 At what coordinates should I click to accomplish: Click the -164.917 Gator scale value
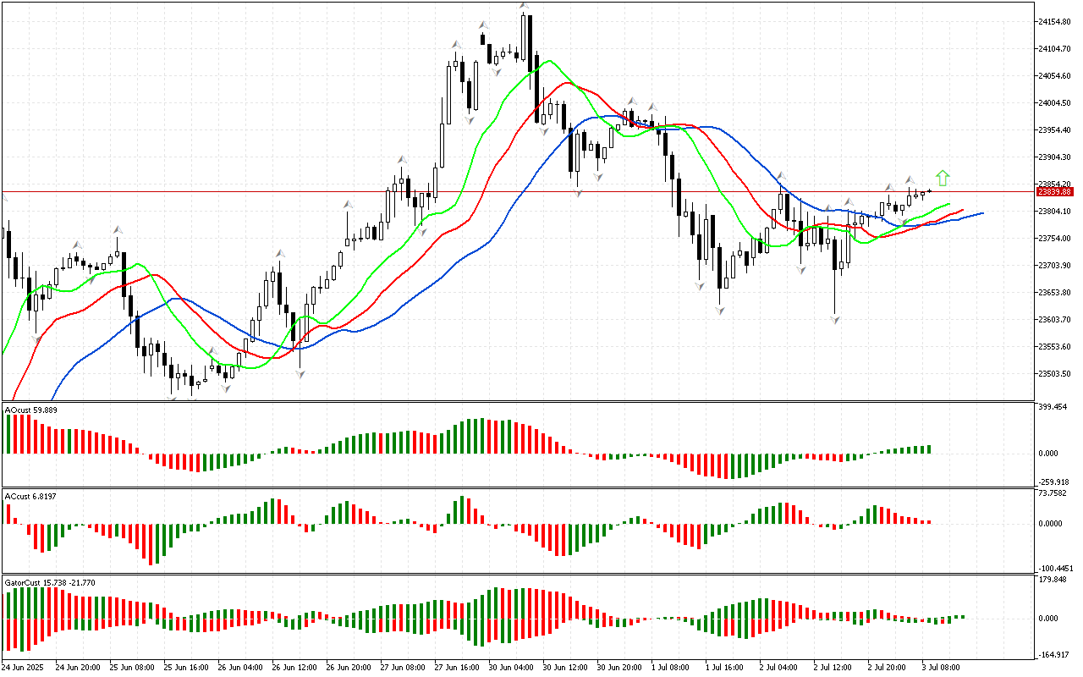pyautogui.click(x=1057, y=654)
